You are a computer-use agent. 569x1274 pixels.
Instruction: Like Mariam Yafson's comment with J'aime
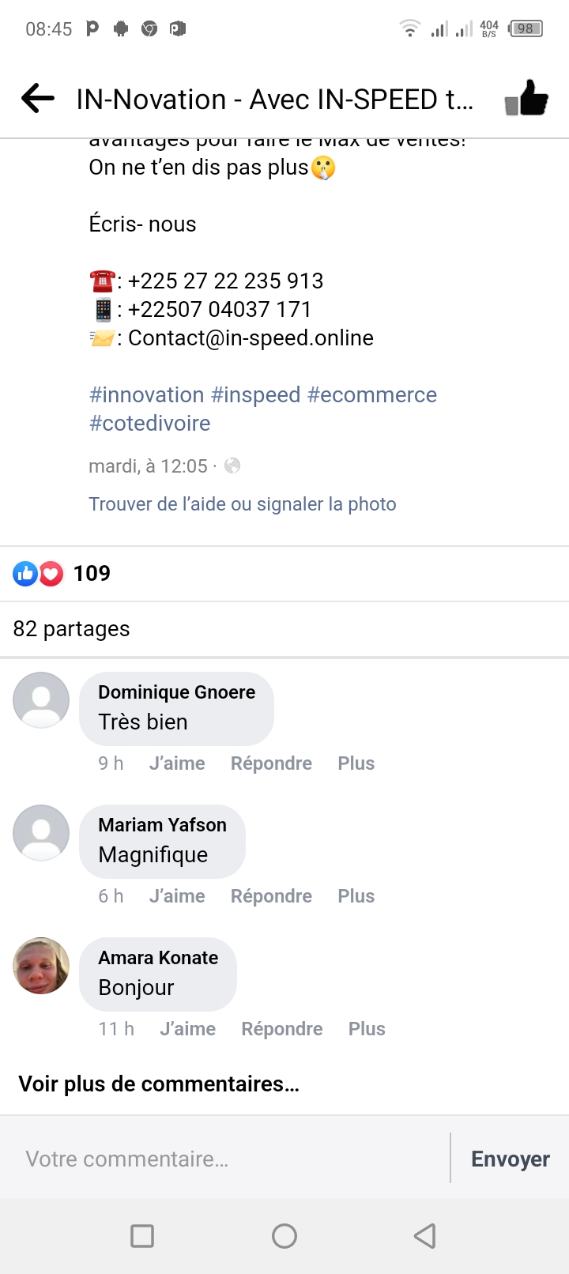pos(177,896)
